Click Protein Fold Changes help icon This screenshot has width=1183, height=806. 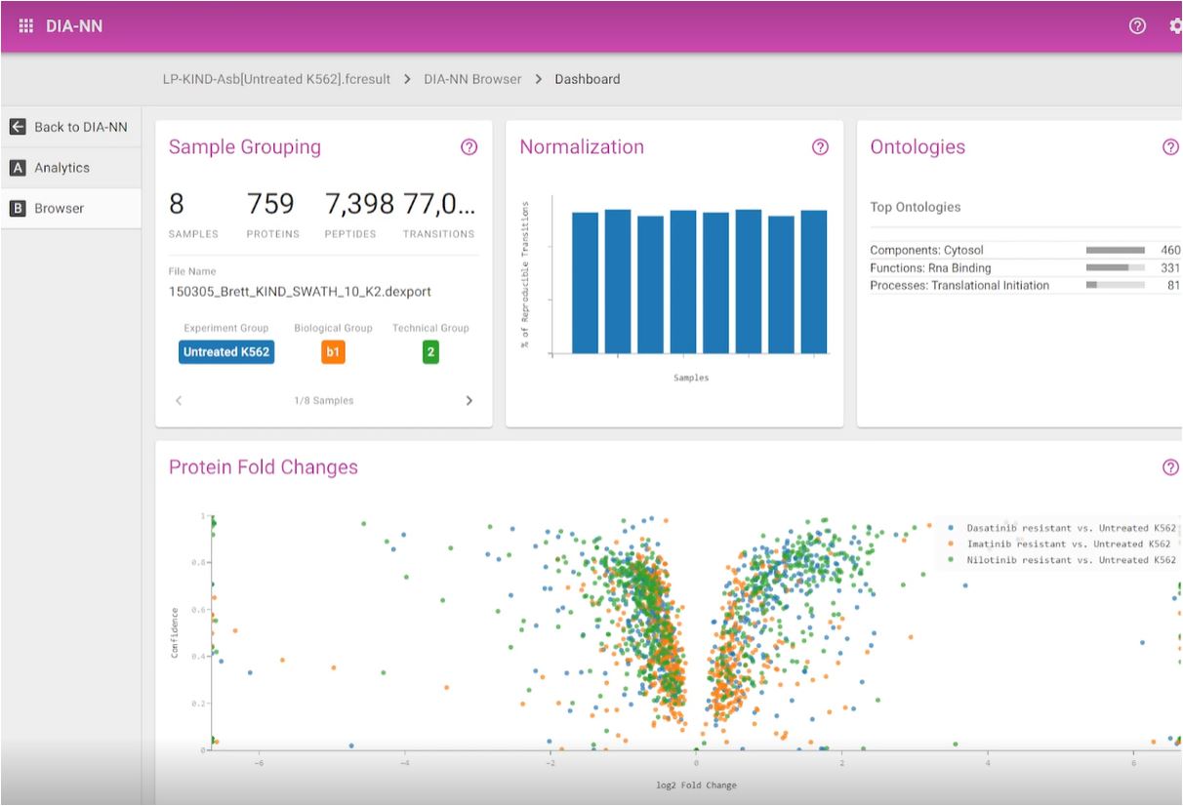tap(1170, 467)
